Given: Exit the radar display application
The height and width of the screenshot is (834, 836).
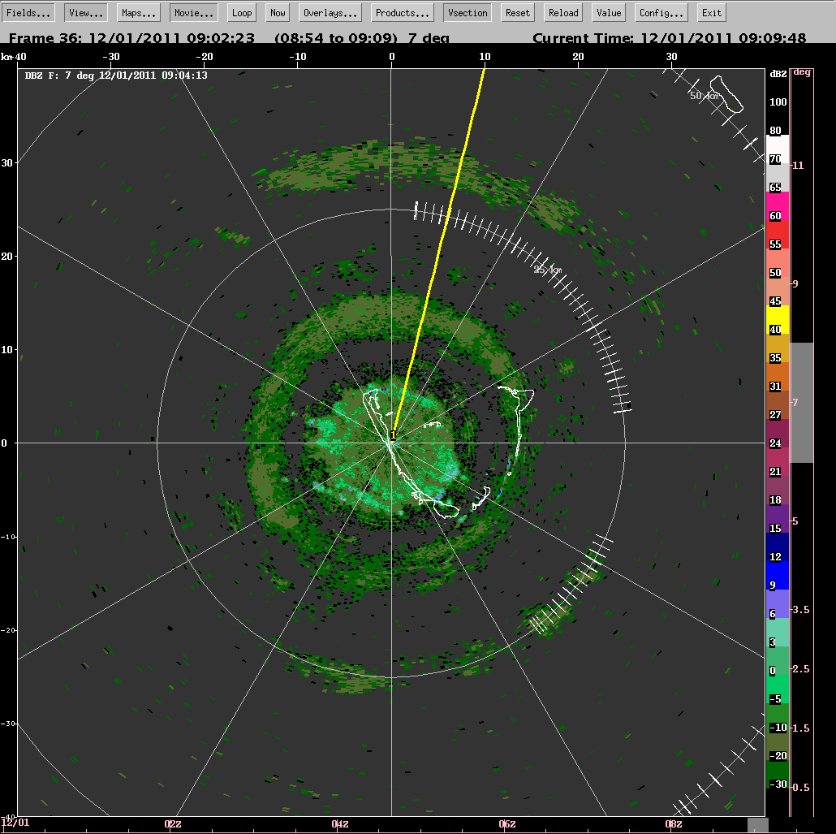Looking at the screenshot, I should coord(711,12).
